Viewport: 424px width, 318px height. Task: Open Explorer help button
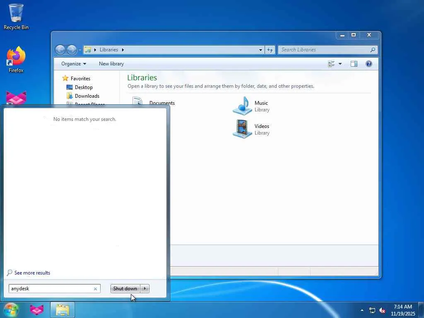point(369,64)
